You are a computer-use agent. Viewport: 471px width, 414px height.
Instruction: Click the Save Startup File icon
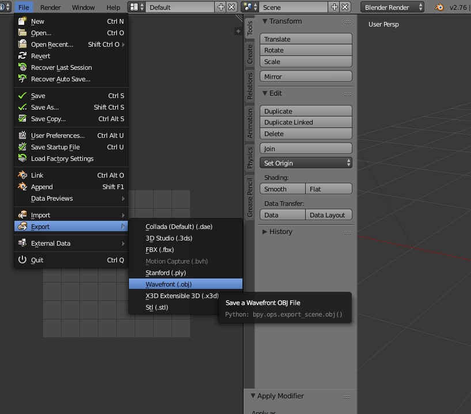(22, 147)
